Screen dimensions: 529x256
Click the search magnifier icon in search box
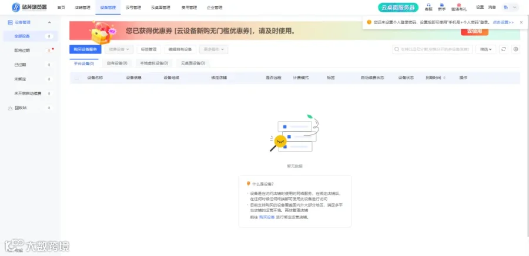pos(396,49)
